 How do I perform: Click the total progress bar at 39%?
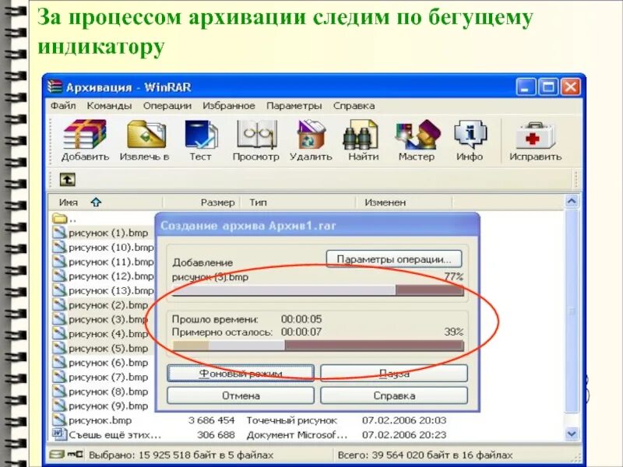coord(318,346)
